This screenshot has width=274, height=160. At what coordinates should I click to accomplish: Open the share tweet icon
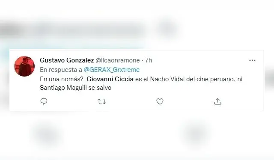pos(217,101)
